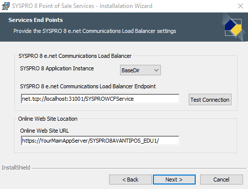Click the wizard window title text
This screenshot has height=189, width=248.
(82, 6)
